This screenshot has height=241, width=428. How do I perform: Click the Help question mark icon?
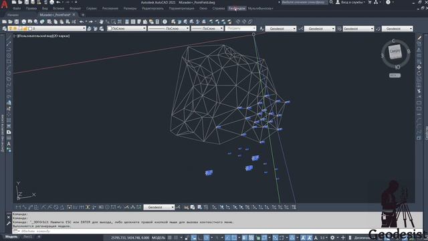pos(165,21)
